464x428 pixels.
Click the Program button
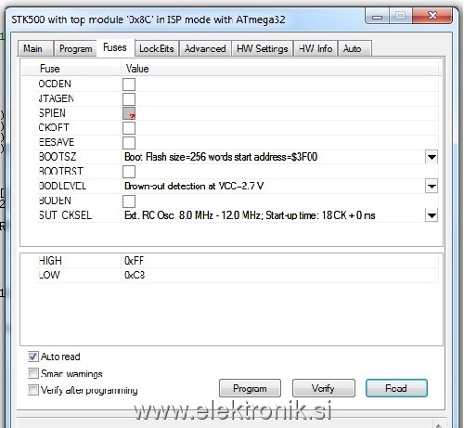click(250, 388)
